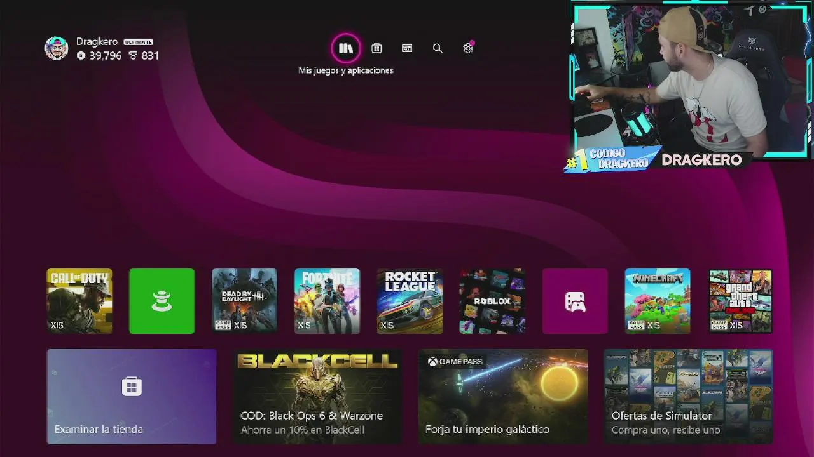
Task: Click Compra uno, recibe uno text
Action: tap(666, 430)
